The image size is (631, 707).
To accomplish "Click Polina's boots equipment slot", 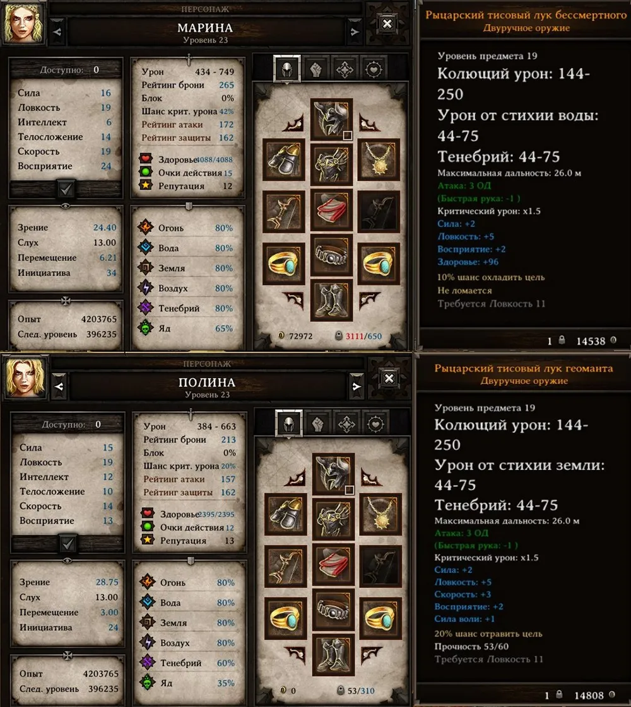I will [333, 655].
